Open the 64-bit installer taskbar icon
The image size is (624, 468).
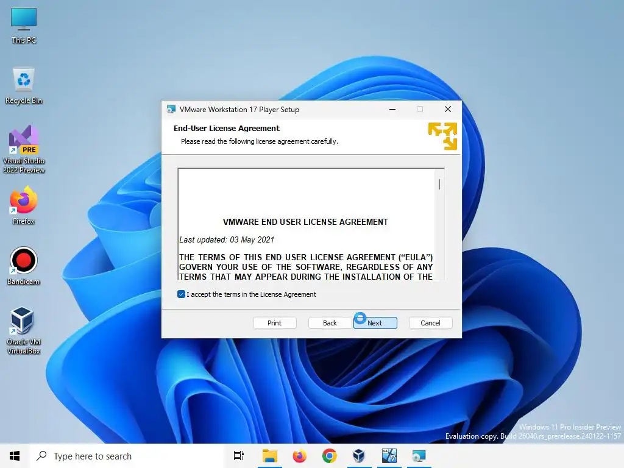[389, 456]
